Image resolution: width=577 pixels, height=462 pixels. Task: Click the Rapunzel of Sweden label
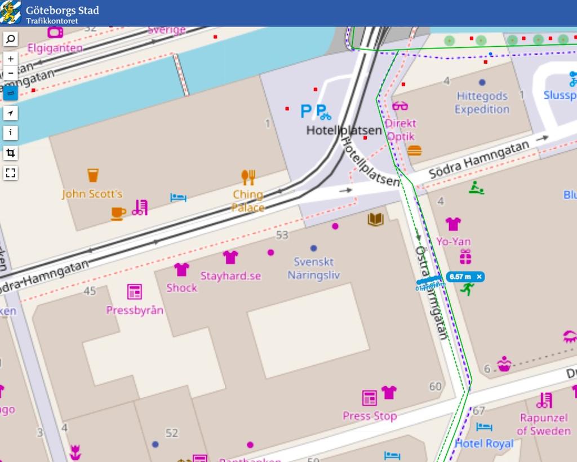pos(544,424)
